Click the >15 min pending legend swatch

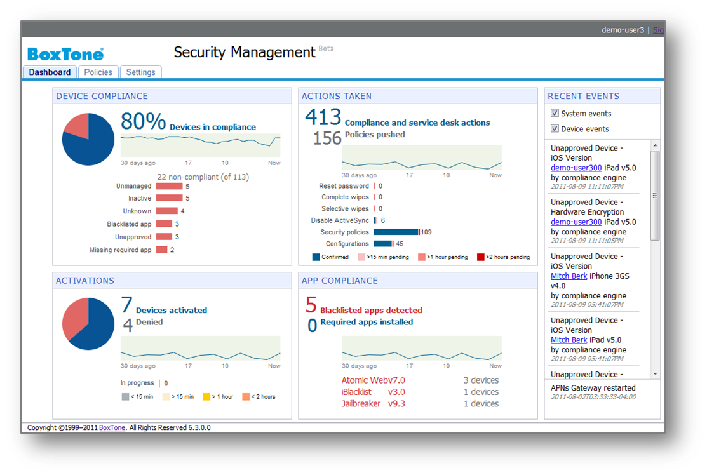(361, 257)
